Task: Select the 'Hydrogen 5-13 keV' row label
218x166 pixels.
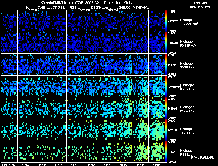Action: point(187,153)
